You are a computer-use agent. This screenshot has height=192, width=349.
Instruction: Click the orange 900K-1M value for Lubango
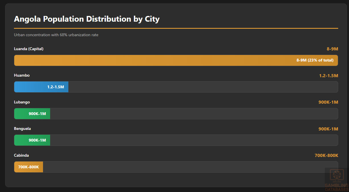coord(328,102)
